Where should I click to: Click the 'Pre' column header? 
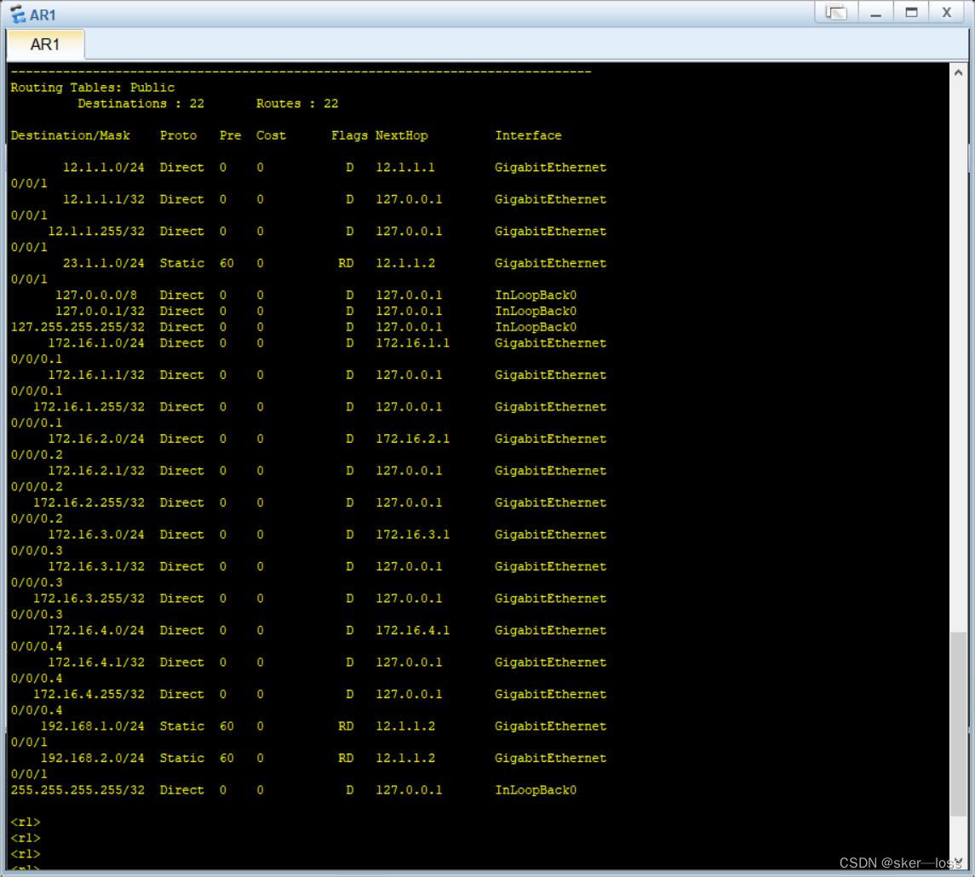click(x=230, y=135)
